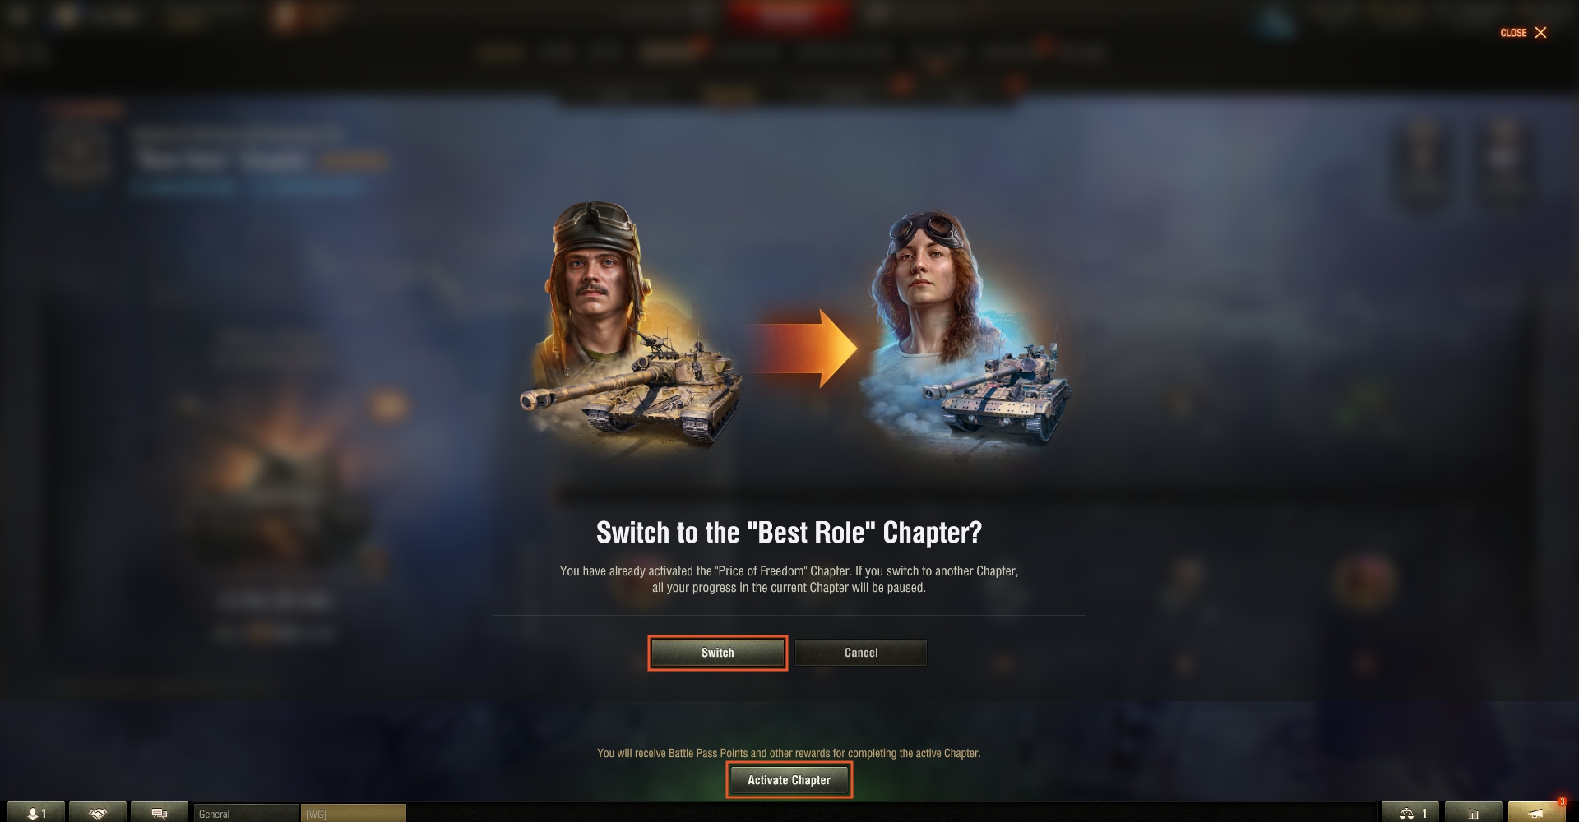Screen dimensions: 1579x822
Task: Select the [WG] chat tab
Action: click(354, 813)
